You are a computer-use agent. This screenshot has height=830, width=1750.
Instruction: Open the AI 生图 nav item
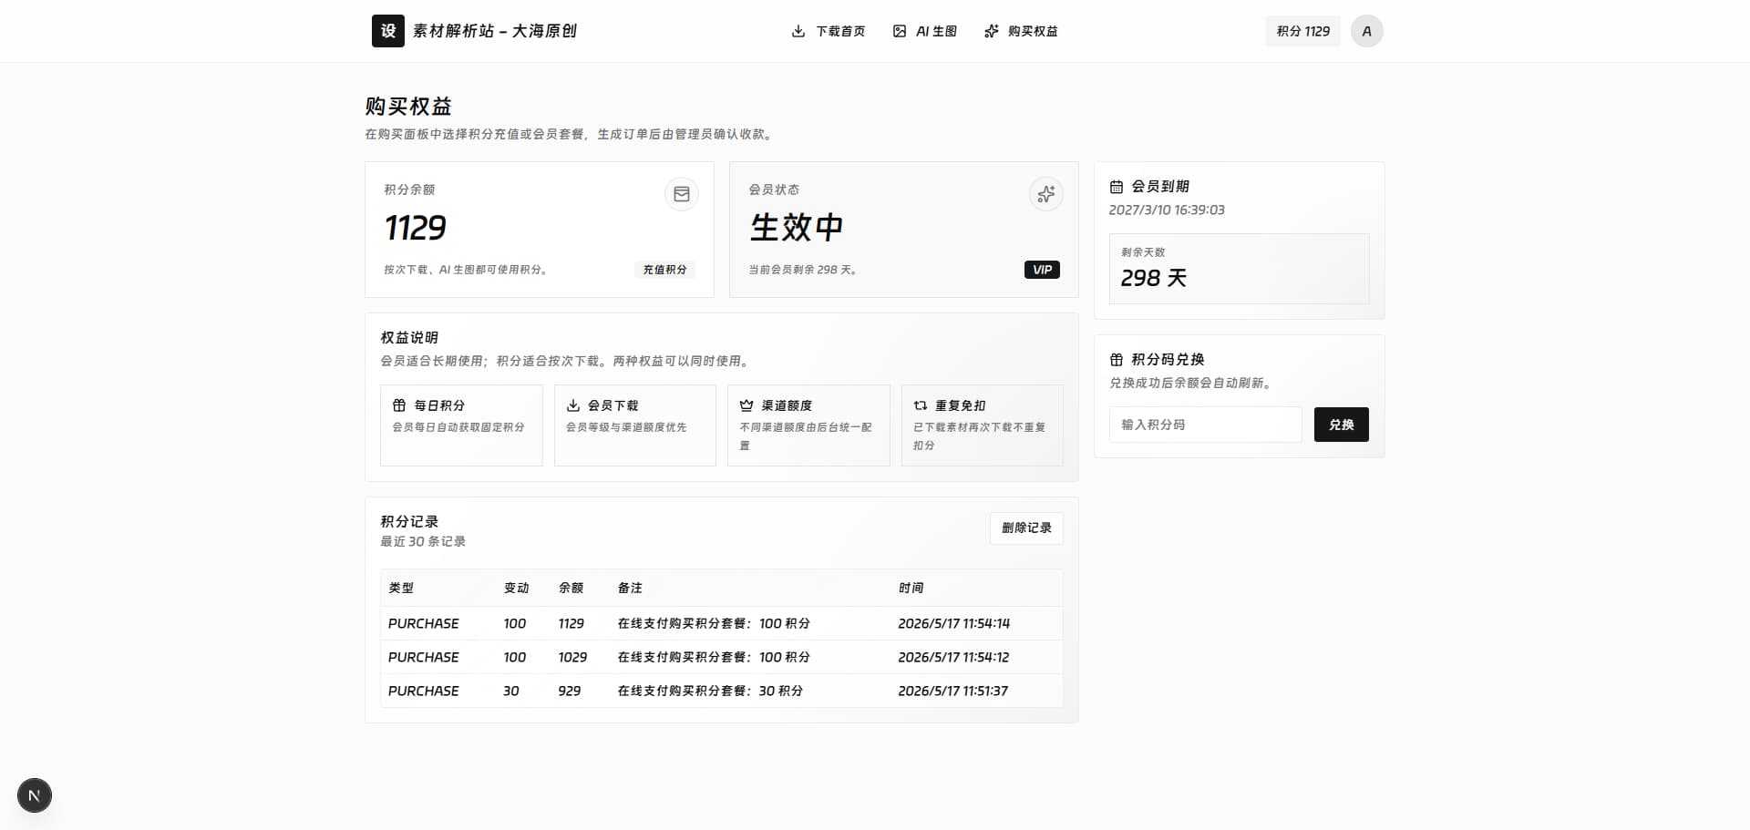pos(925,31)
